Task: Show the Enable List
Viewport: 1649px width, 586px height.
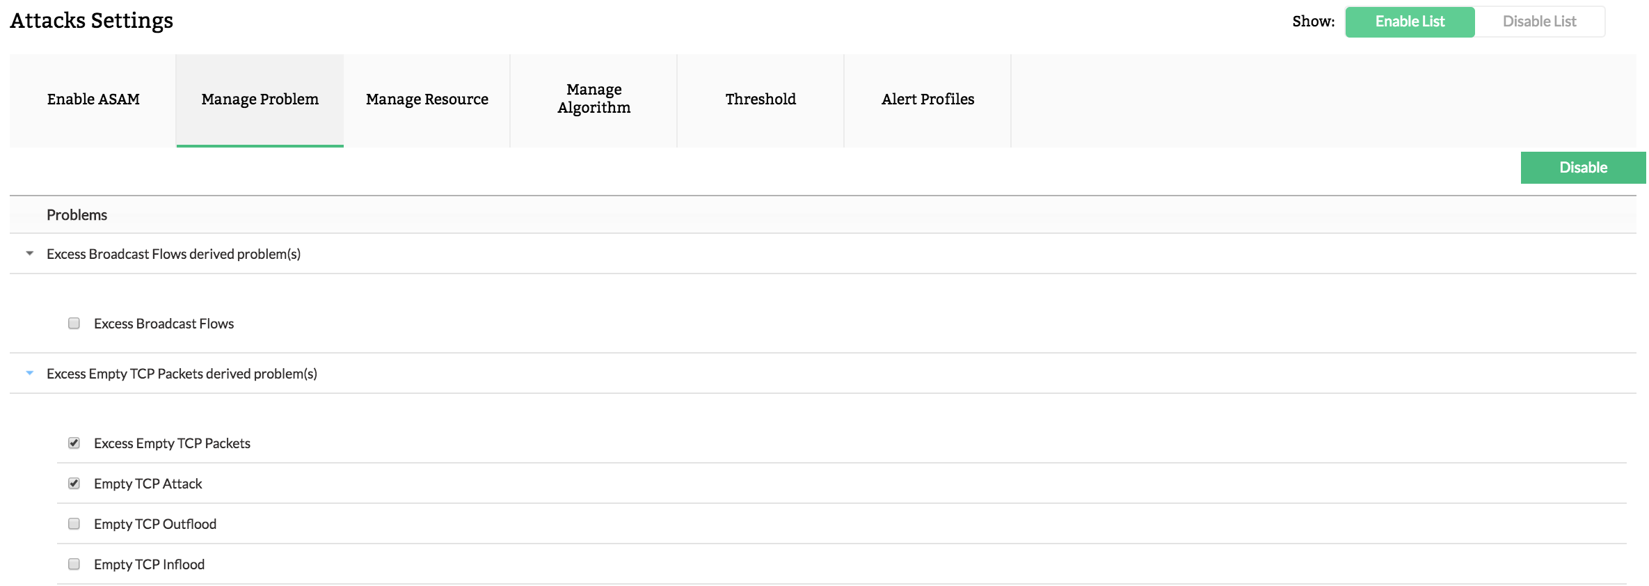Action: pos(1410,22)
